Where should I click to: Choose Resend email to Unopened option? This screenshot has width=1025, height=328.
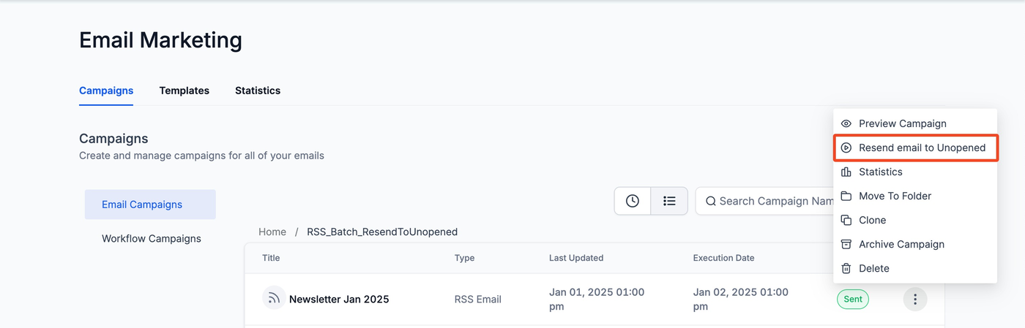pyautogui.click(x=922, y=148)
